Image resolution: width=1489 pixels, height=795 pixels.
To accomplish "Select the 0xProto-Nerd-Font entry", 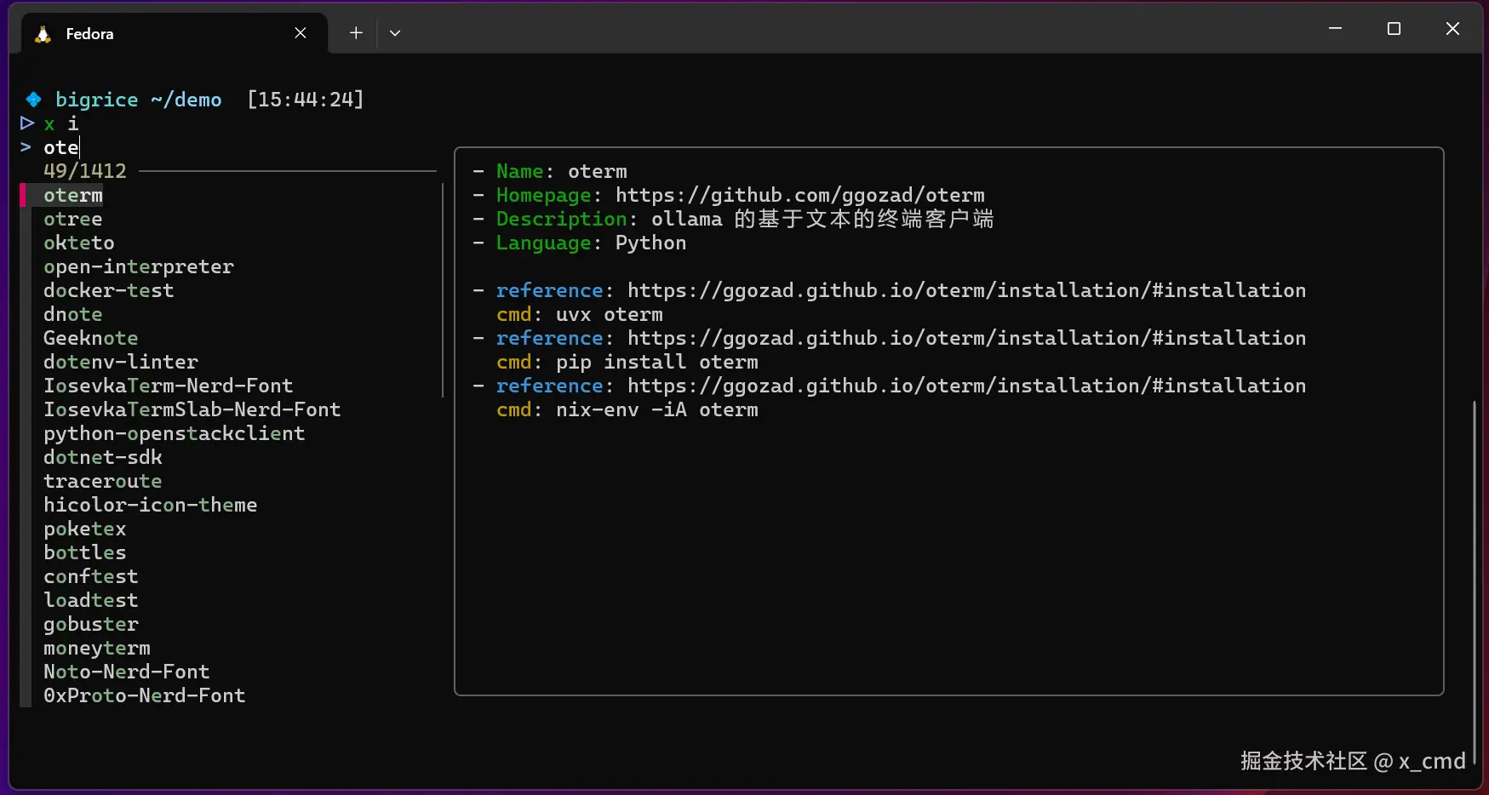I will 145,695.
